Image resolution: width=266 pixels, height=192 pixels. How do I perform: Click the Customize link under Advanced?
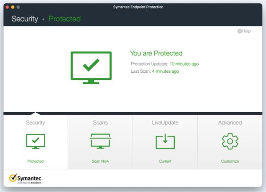(230, 161)
